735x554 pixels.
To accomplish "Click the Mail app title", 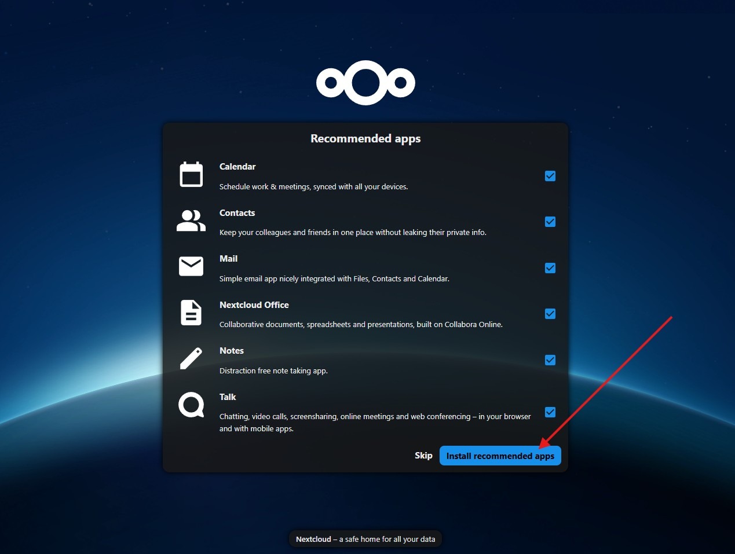I will click(228, 259).
